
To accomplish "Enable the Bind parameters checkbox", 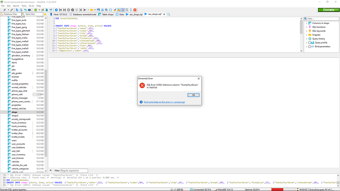I will (309, 46).
